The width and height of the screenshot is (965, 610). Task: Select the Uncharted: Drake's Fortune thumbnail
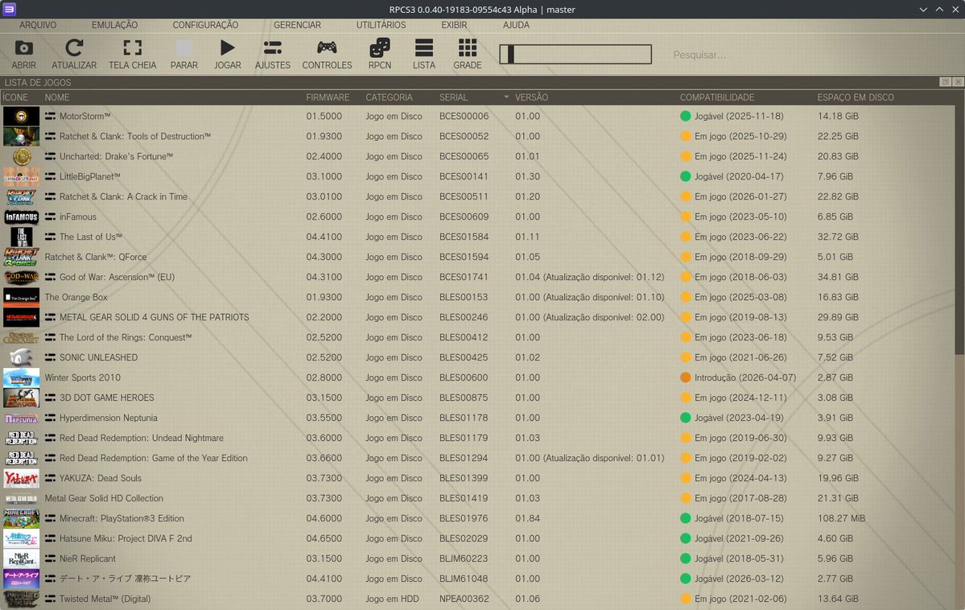click(x=21, y=156)
